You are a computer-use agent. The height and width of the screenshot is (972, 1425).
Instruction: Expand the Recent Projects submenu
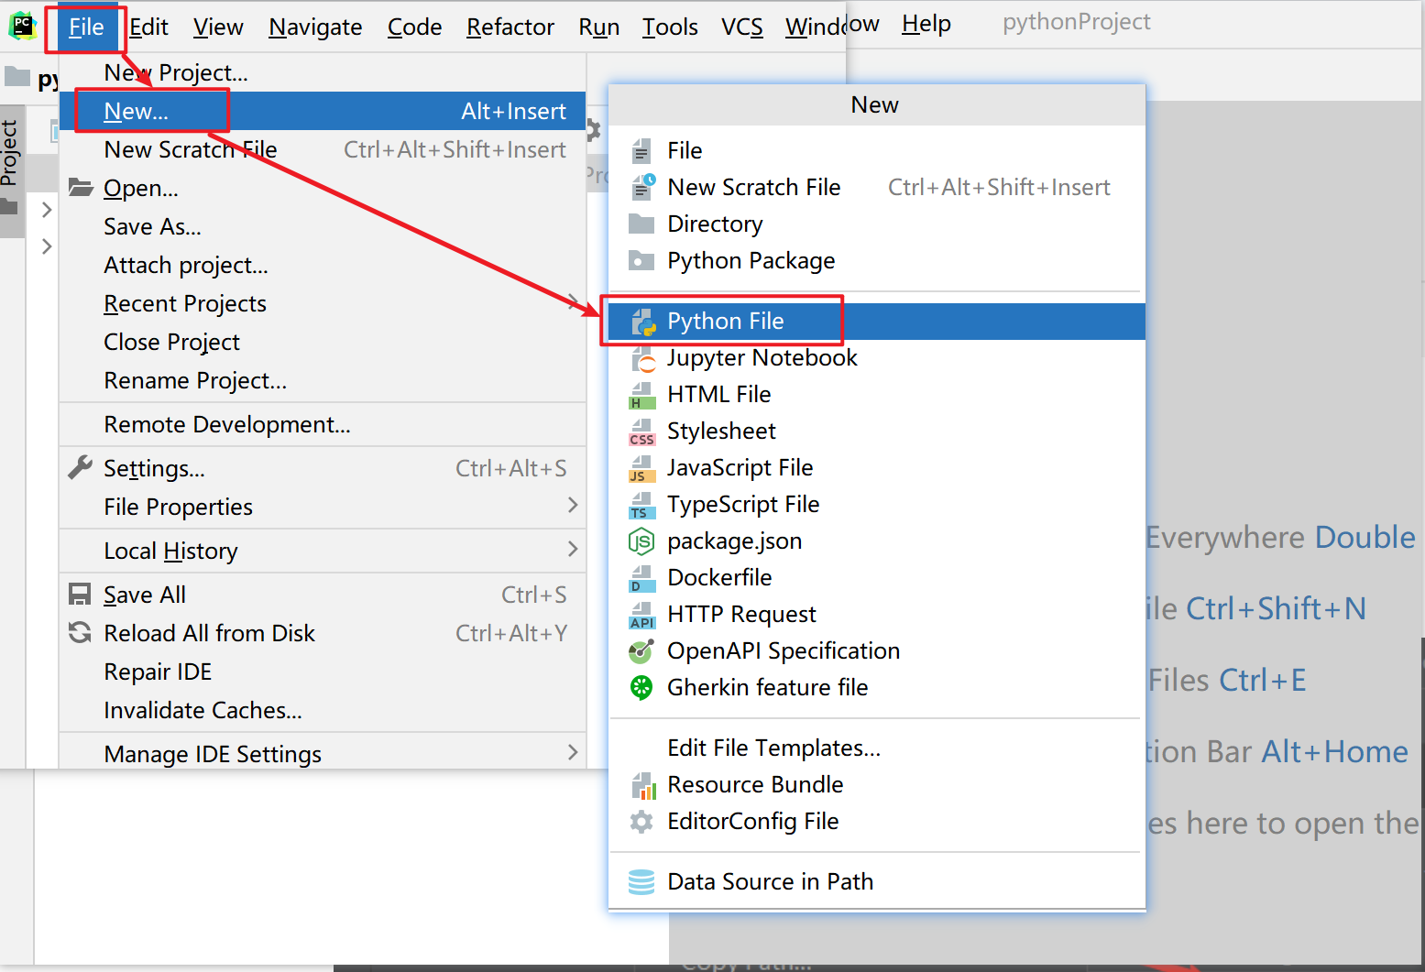pyautogui.click(x=185, y=304)
